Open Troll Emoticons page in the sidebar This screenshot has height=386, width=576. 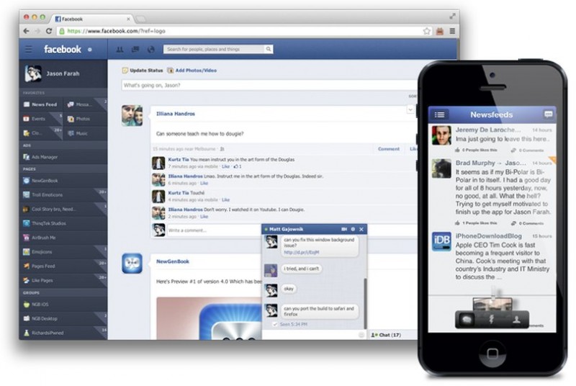pyautogui.click(x=63, y=195)
